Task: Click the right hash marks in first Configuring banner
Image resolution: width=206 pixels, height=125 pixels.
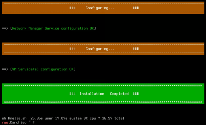Action: (136, 8)
